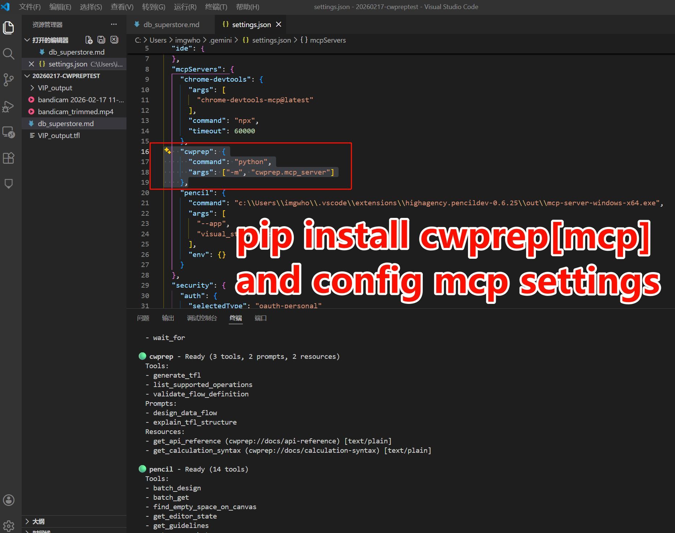Open the 文件(F) menu
Viewport: 675px width, 533px height.
click(x=30, y=7)
